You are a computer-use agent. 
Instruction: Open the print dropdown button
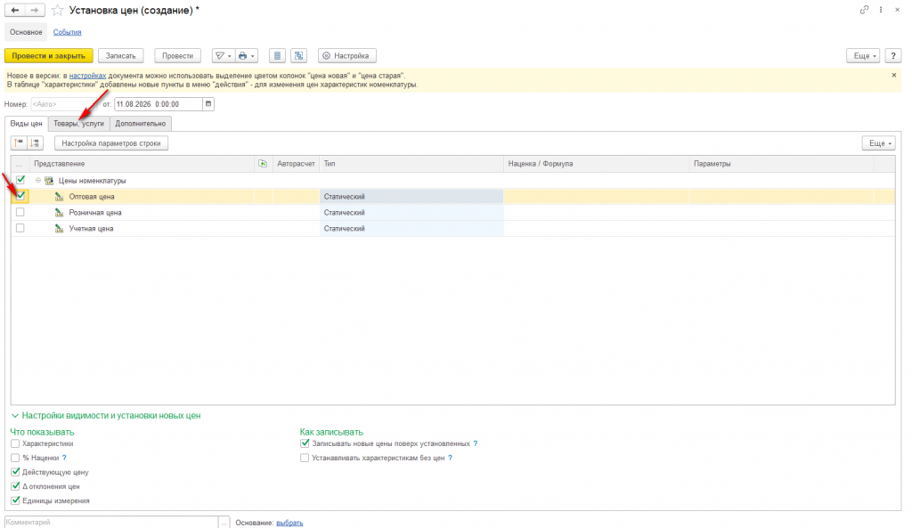[247, 56]
